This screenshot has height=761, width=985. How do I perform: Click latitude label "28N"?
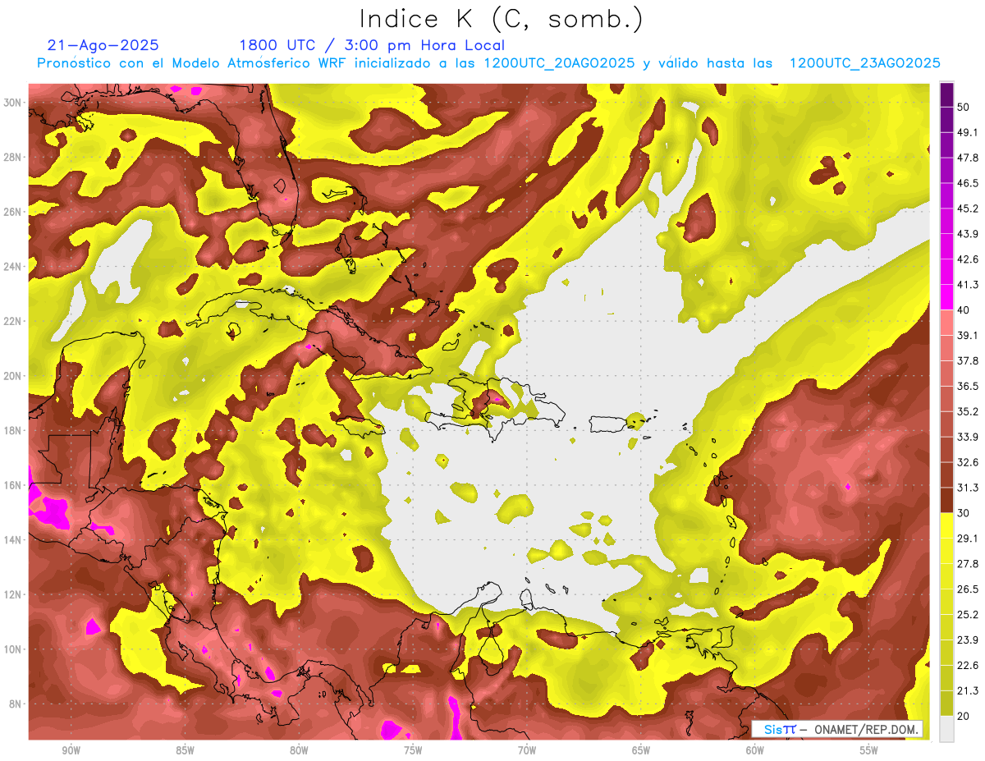click(x=14, y=157)
